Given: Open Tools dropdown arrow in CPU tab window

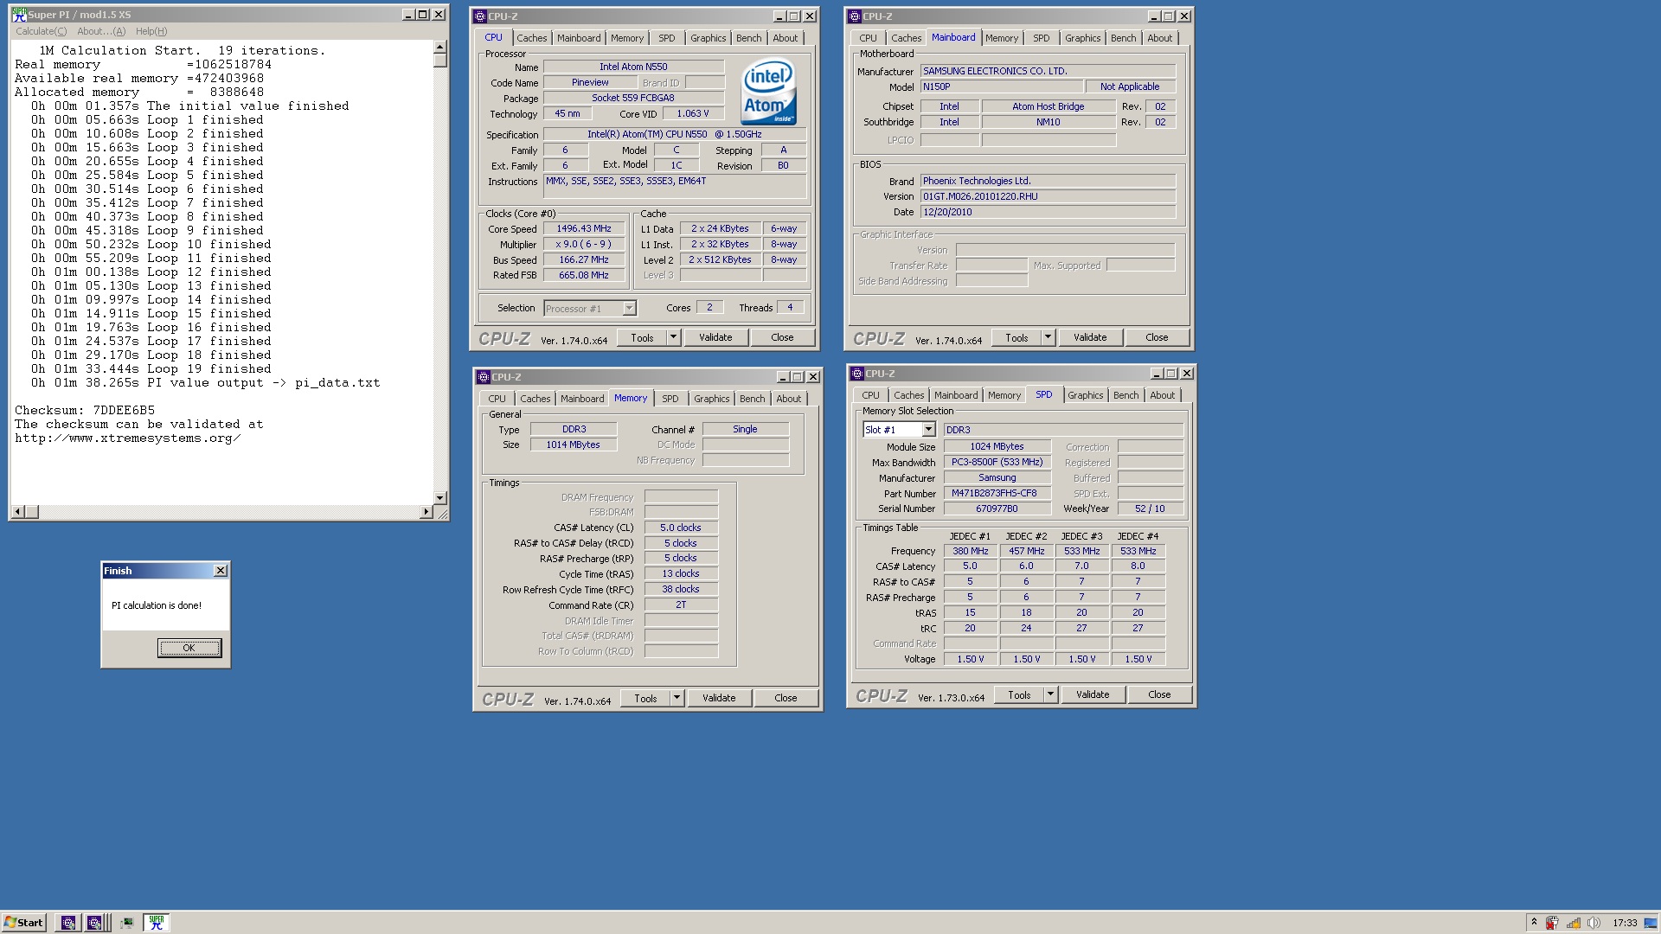Looking at the screenshot, I should (674, 337).
